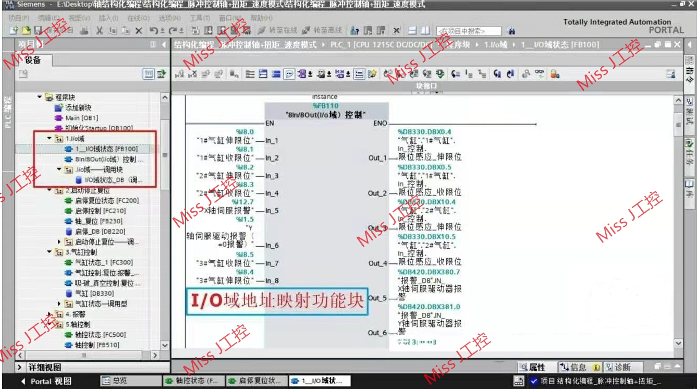
Task: Click the search project input field
Action: [469, 31]
